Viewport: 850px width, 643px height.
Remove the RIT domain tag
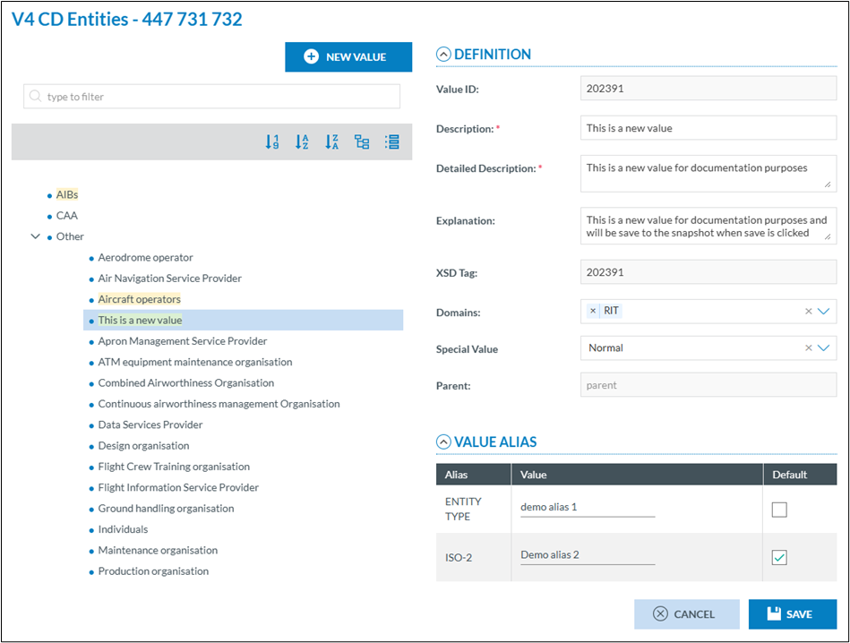click(x=593, y=311)
